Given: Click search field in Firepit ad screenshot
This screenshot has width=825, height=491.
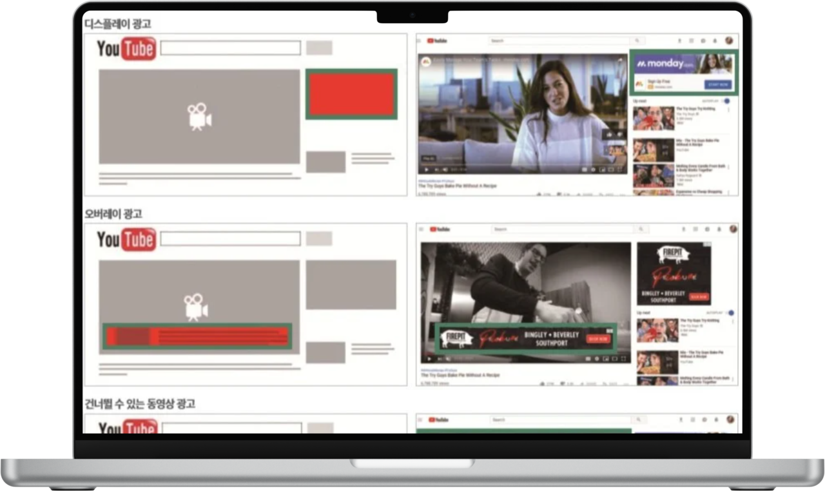Looking at the screenshot, I should (x=562, y=229).
